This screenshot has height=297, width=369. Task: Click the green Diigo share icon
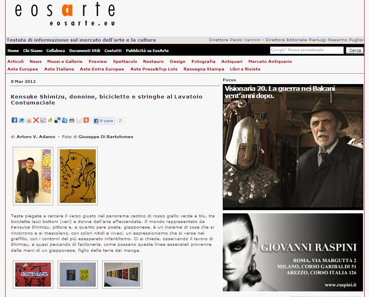50,120
